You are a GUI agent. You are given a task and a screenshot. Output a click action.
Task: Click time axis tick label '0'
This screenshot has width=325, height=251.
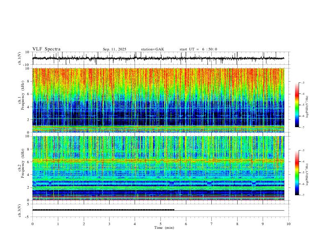click(x=32, y=224)
